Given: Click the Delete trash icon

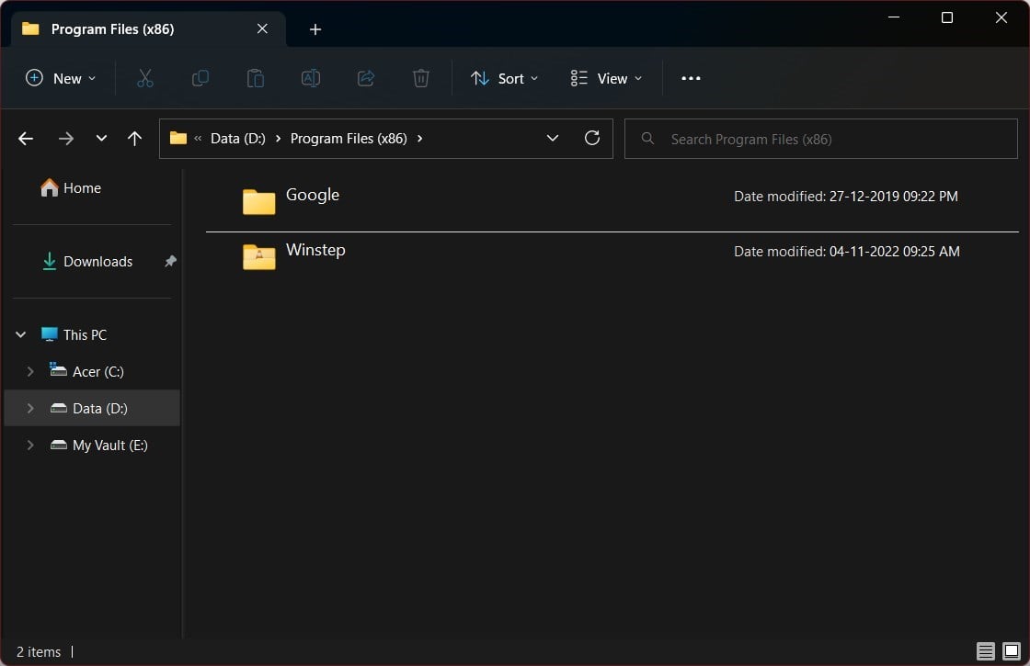Looking at the screenshot, I should pos(420,78).
